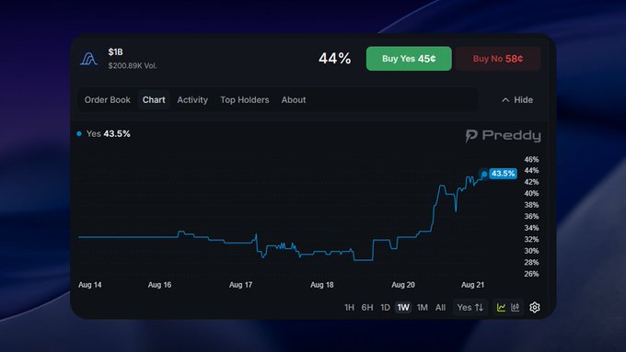This screenshot has width=626, height=352.
Task: Set chart range to 6H
Action: [x=367, y=307]
